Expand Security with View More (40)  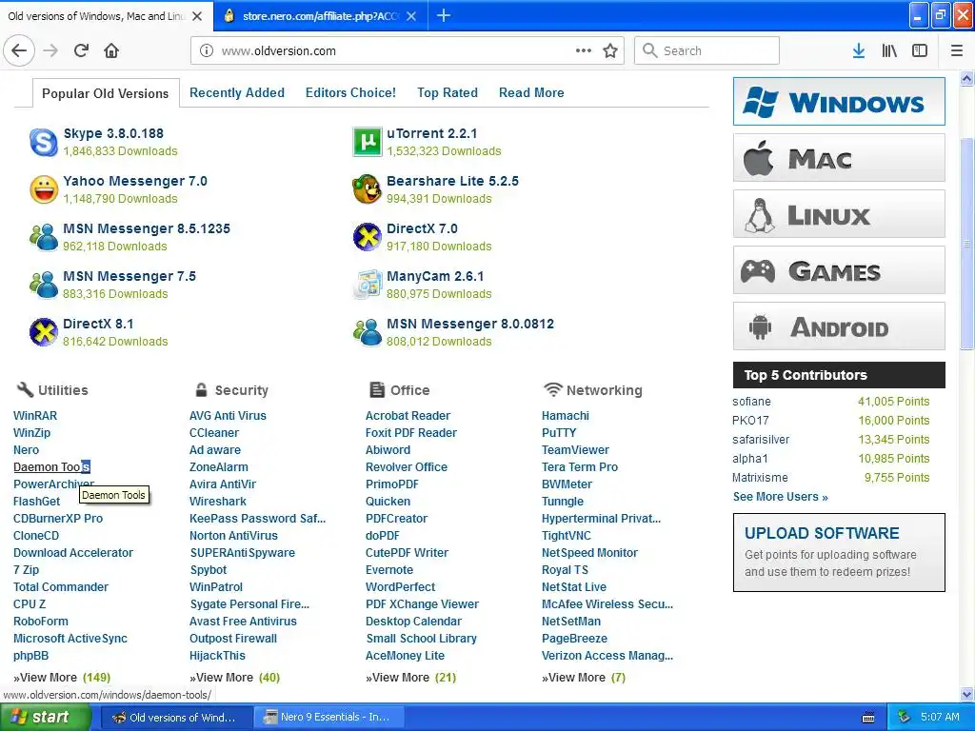[234, 678]
